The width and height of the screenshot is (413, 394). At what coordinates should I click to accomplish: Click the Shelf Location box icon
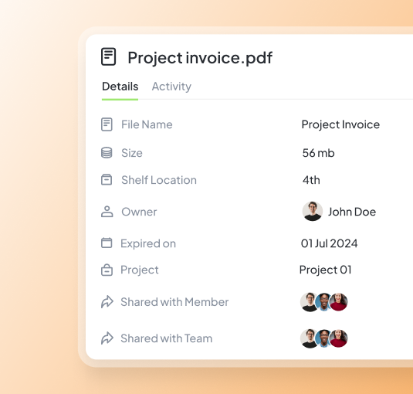(x=107, y=180)
